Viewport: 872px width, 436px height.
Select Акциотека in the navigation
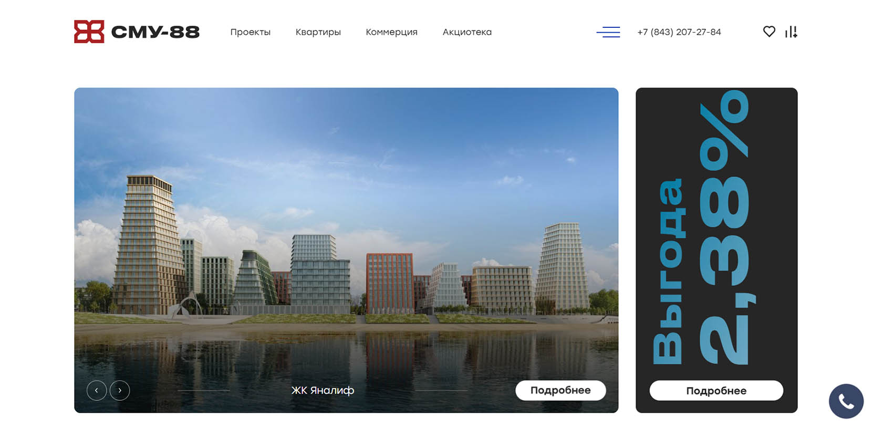(x=467, y=32)
